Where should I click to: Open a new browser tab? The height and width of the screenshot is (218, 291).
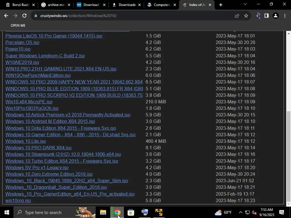221,5
